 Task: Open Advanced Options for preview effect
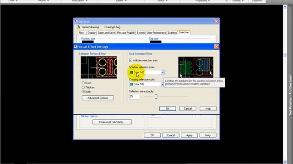[x=98, y=98]
